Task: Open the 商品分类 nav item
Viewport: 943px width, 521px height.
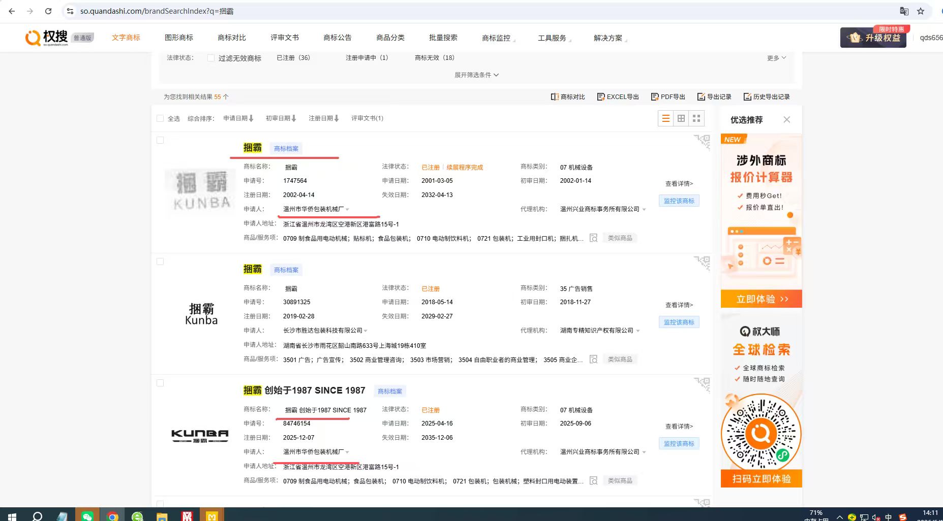Action: 390,38
